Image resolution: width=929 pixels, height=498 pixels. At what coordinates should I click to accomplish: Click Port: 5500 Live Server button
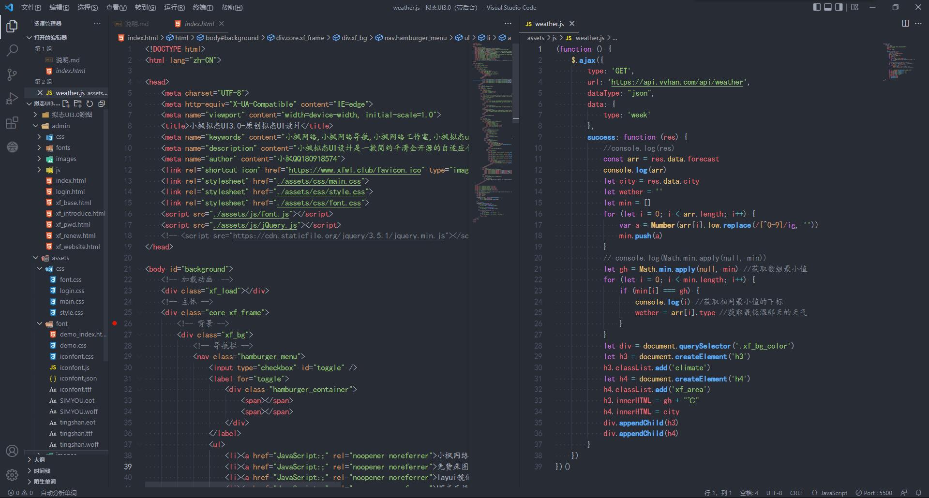[874, 493]
